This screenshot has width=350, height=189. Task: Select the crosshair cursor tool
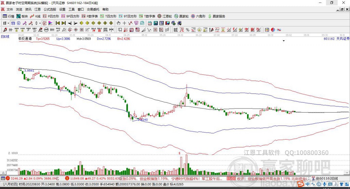124,23
